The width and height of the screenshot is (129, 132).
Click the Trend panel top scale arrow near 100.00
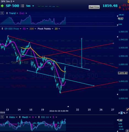coord(117,16)
